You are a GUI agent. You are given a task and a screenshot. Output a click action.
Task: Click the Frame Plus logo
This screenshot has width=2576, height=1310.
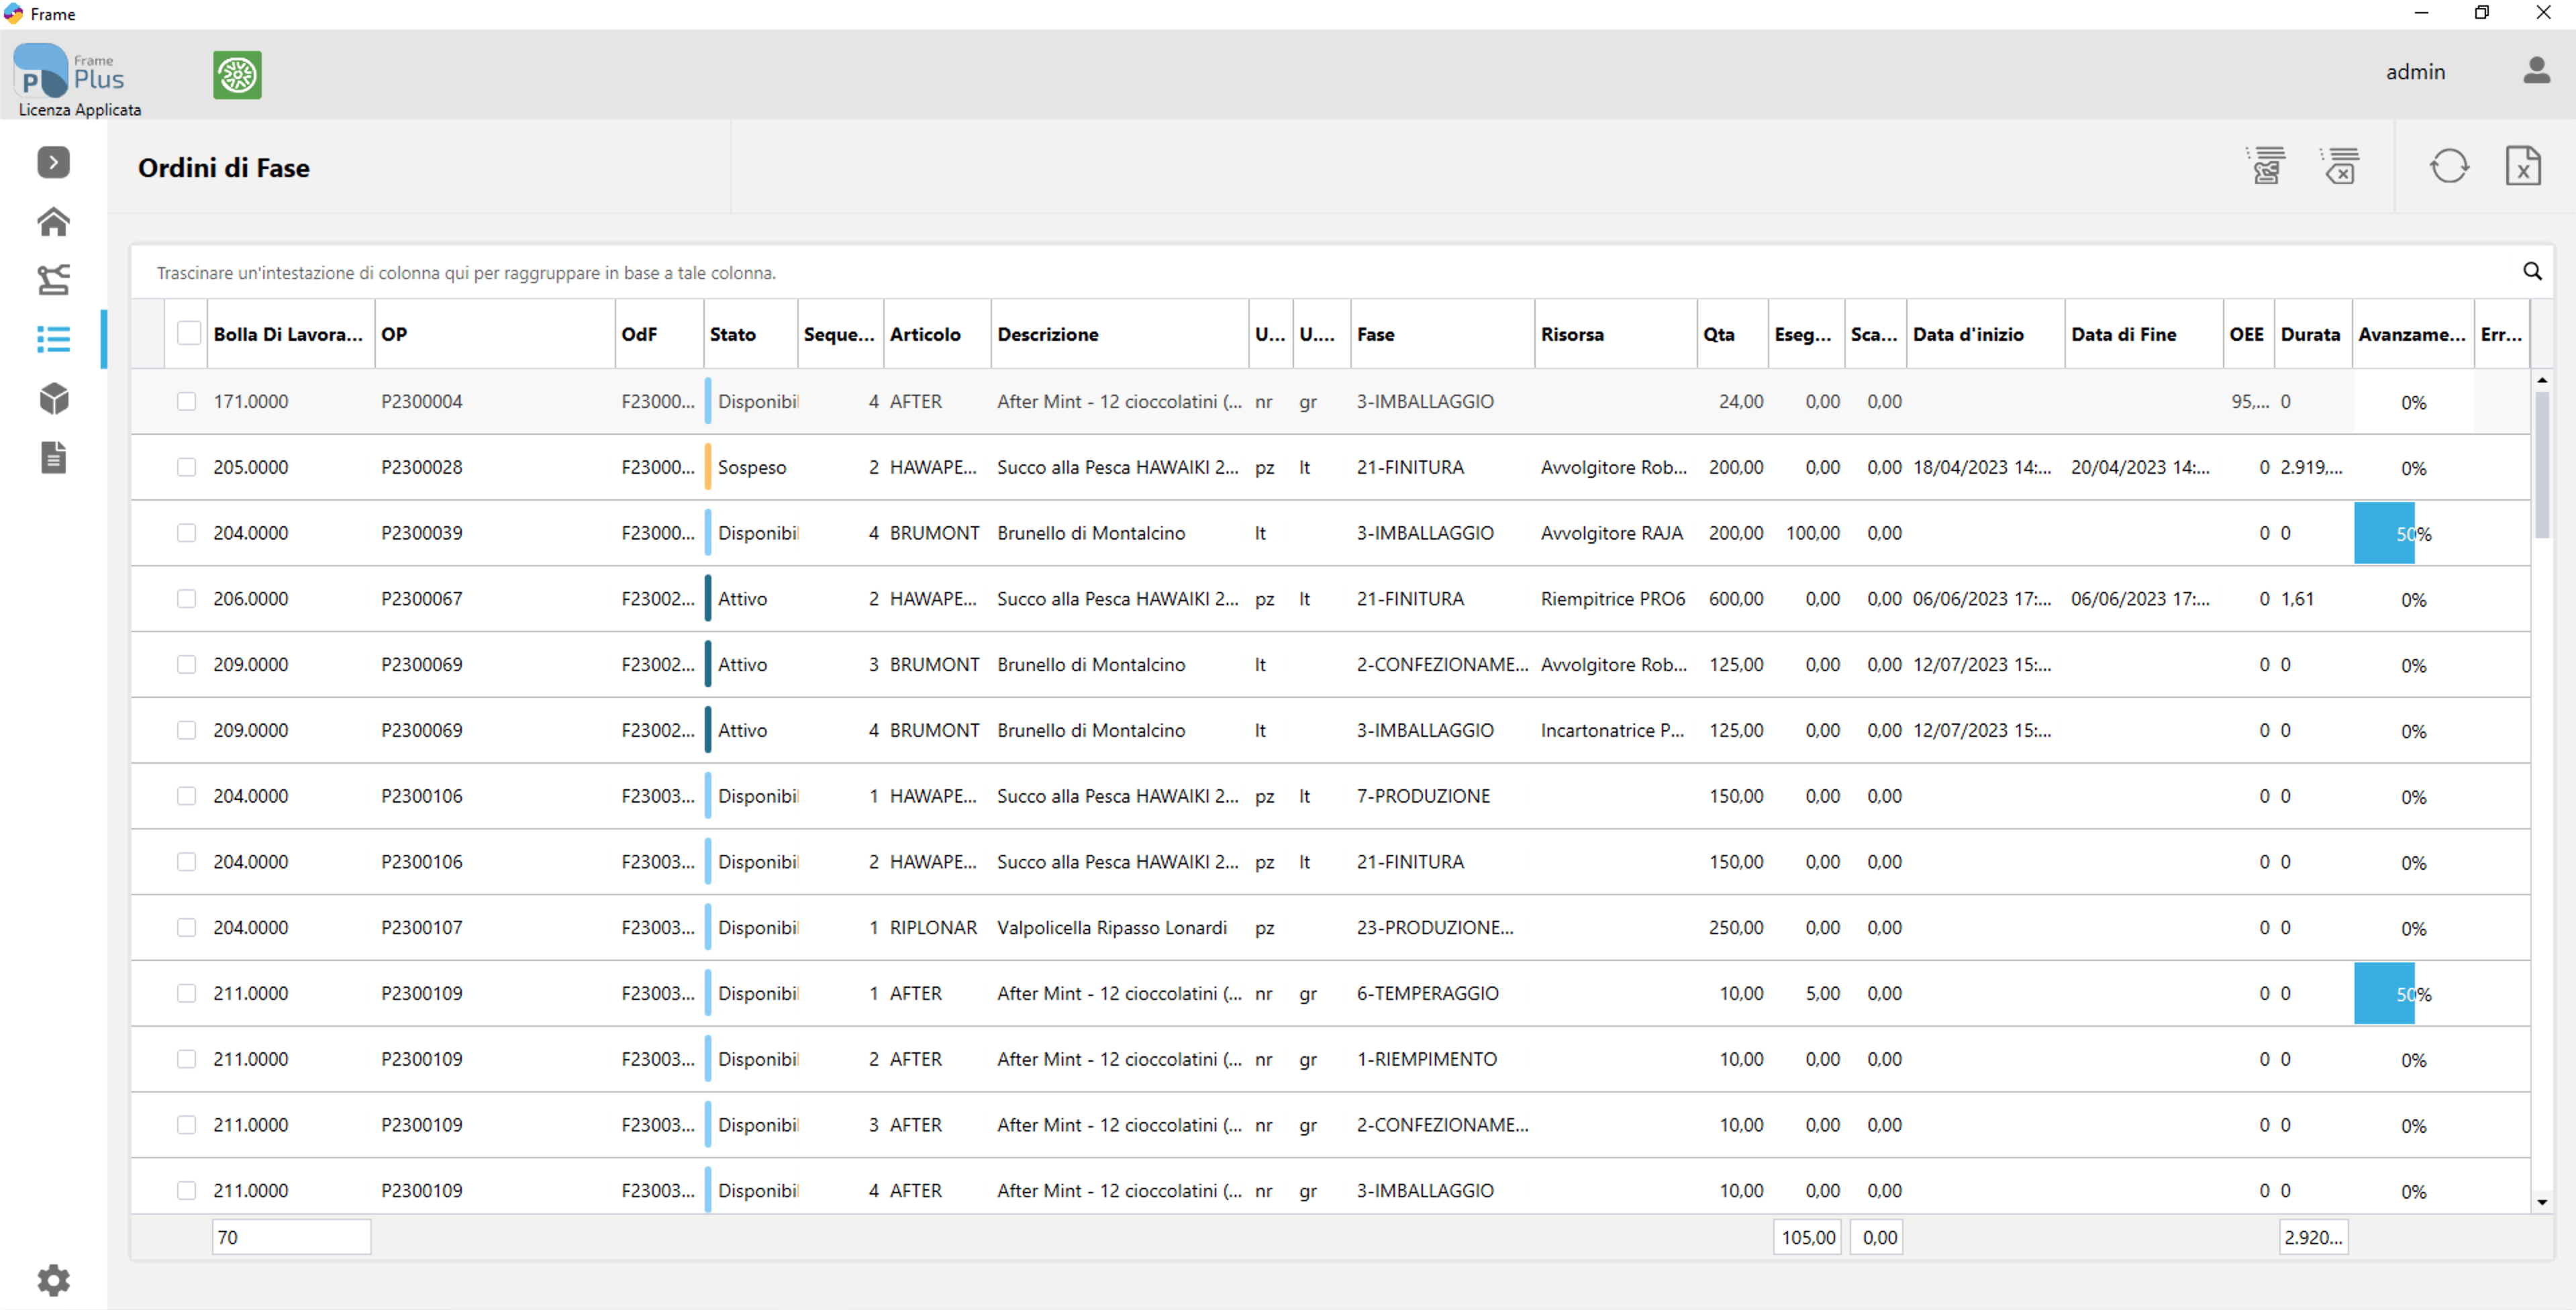point(69,70)
